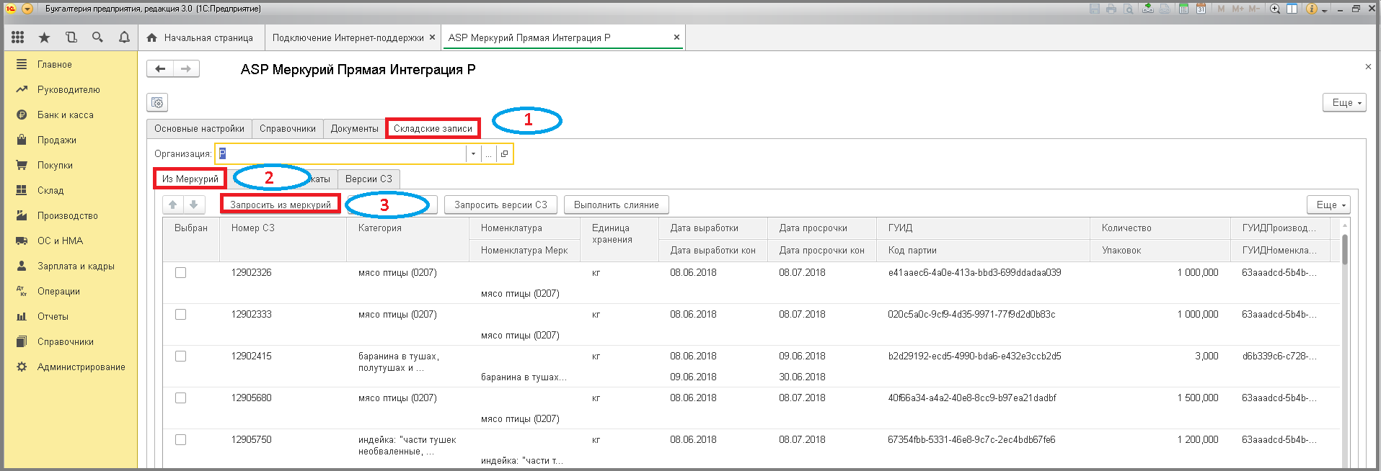
Task: Click the Zoom magnifier-plus icon
Action: tap(1275, 9)
